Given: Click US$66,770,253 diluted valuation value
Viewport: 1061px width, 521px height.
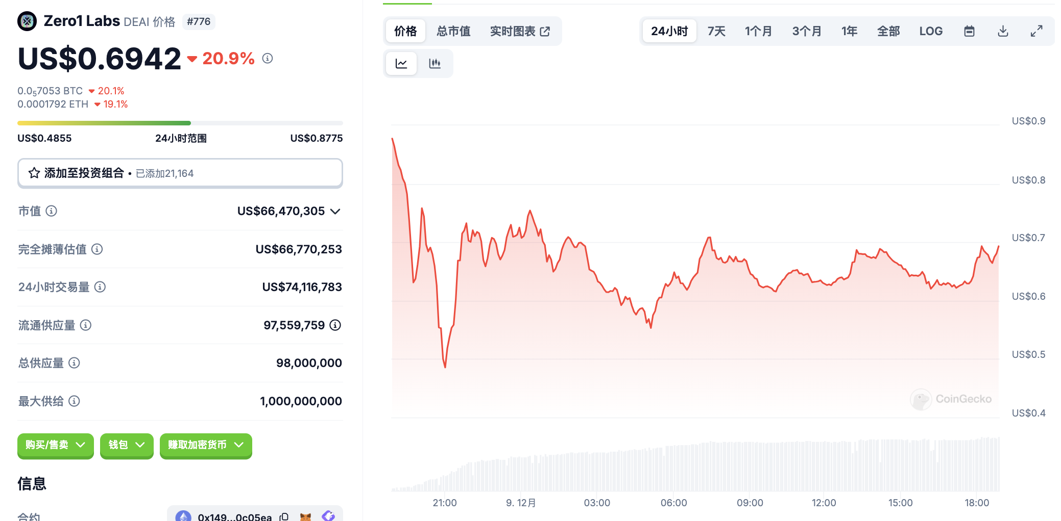Looking at the screenshot, I should point(299,249).
